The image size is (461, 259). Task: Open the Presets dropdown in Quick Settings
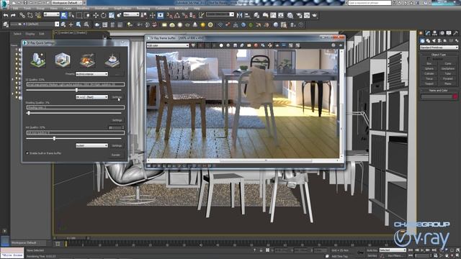coord(91,74)
